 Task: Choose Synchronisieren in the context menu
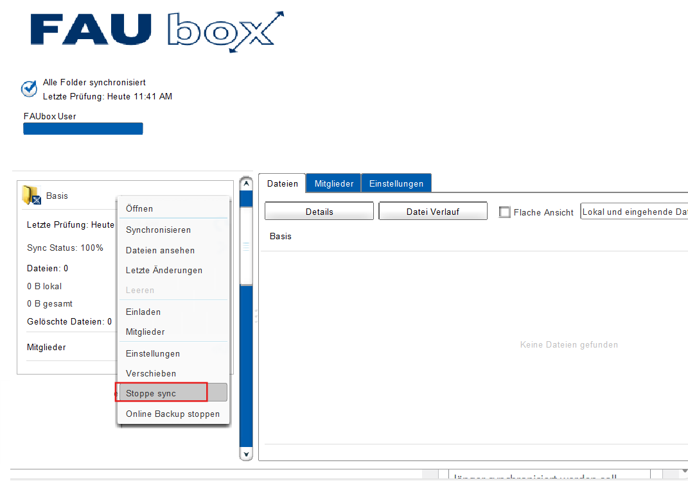coord(173,230)
